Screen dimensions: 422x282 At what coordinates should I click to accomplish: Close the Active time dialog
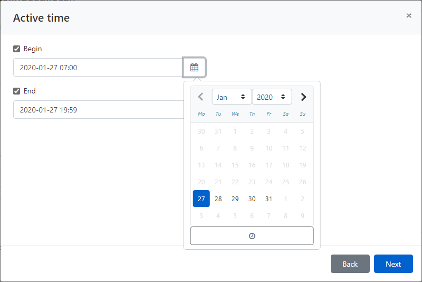[x=409, y=16]
